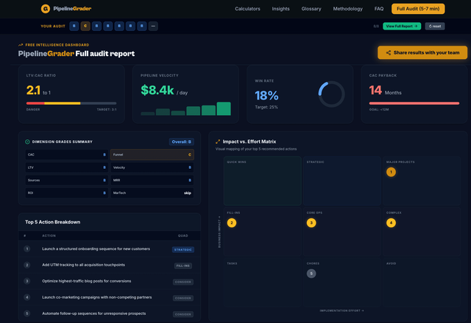Click the 18% win rate value
Viewport: 471px width, 323px height.
[266, 96]
